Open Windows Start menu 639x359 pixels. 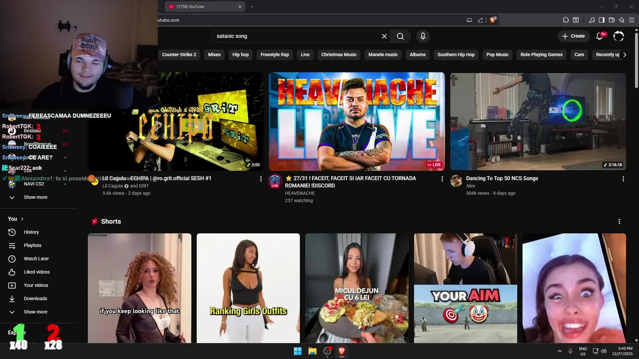pos(298,351)
